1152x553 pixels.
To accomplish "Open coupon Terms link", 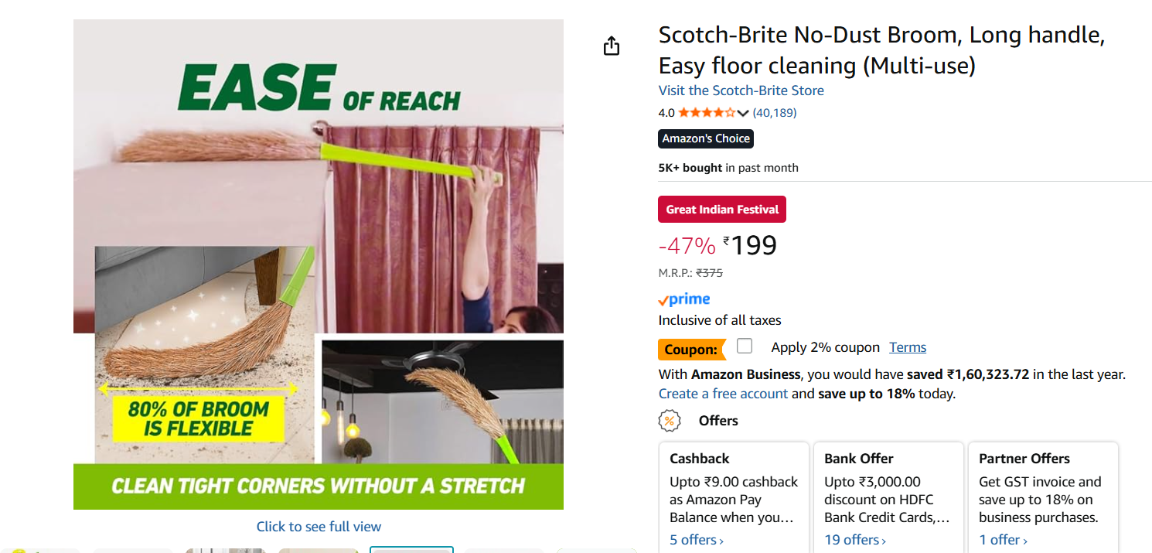I will coord(908,347).
